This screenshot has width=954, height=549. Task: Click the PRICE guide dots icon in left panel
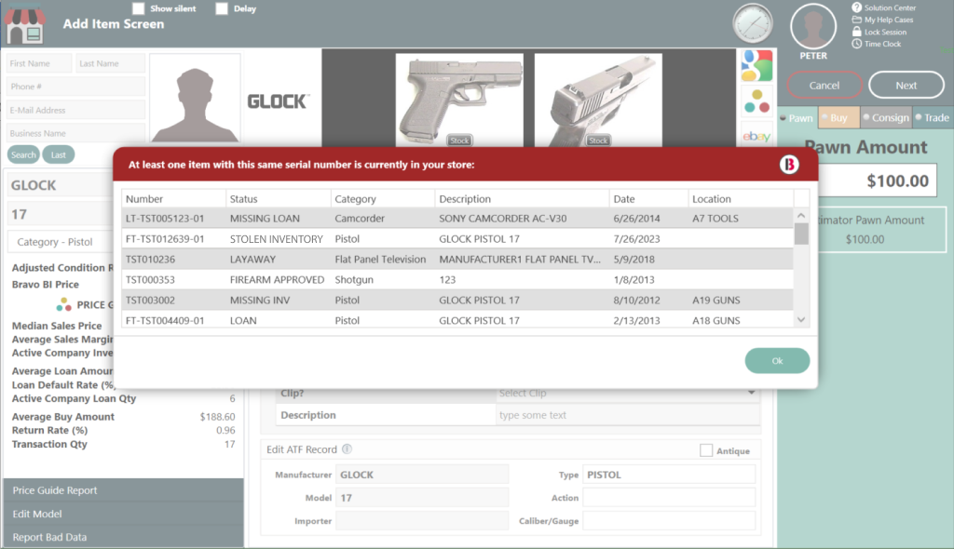63,304
